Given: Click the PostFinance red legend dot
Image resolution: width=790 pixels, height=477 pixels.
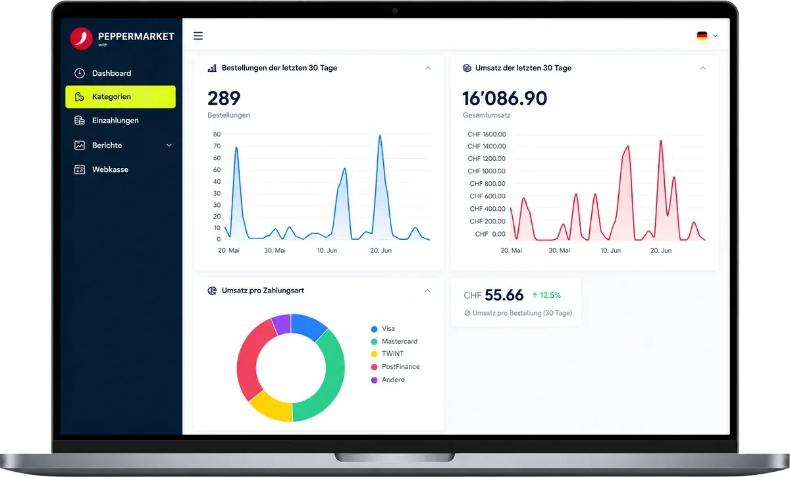Looking at the screenshot, I should click(375, 367).
